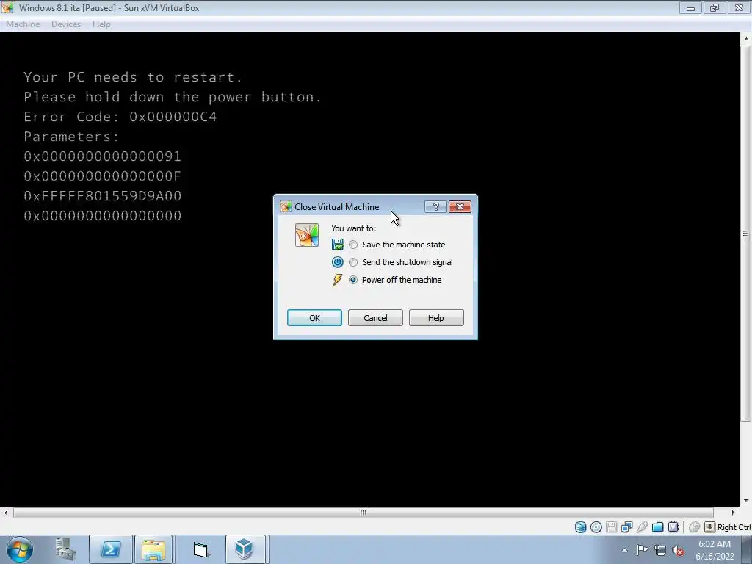The image size is (752, 564).
Task: Click the Your PC needs to restart line
Action: tap(134, 77)
